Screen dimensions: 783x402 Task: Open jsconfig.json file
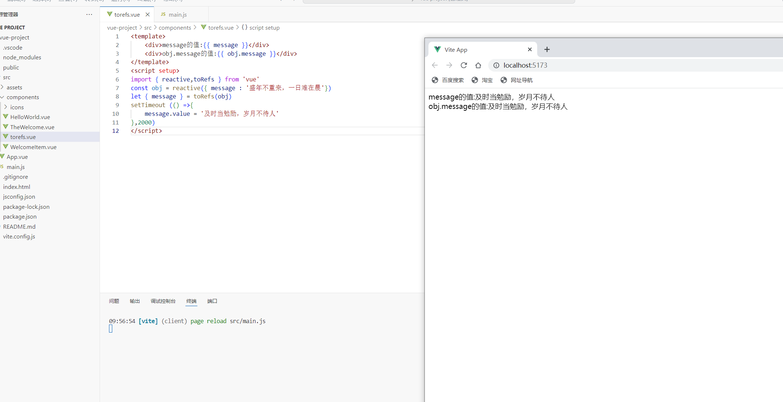[19, 196]
